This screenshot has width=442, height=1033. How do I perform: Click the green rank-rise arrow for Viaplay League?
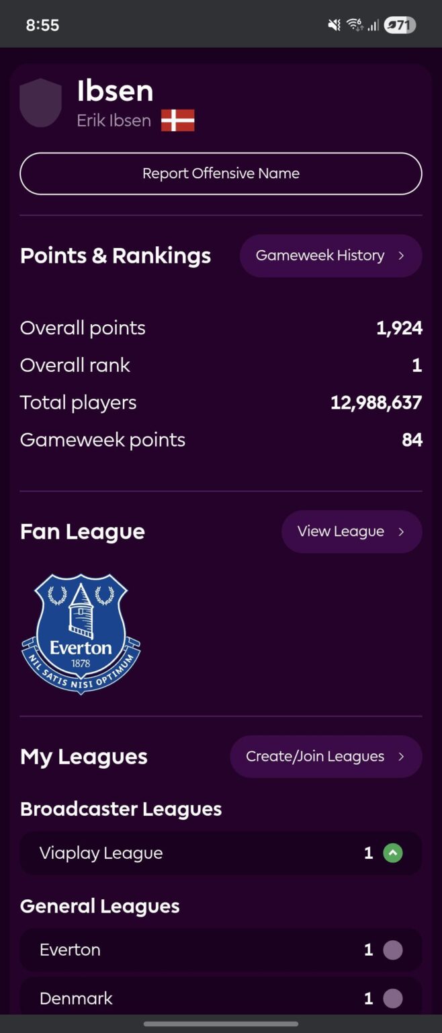point(393,852)
